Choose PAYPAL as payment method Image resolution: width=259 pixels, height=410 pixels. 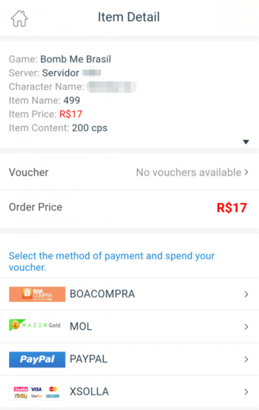coord(88,359)
